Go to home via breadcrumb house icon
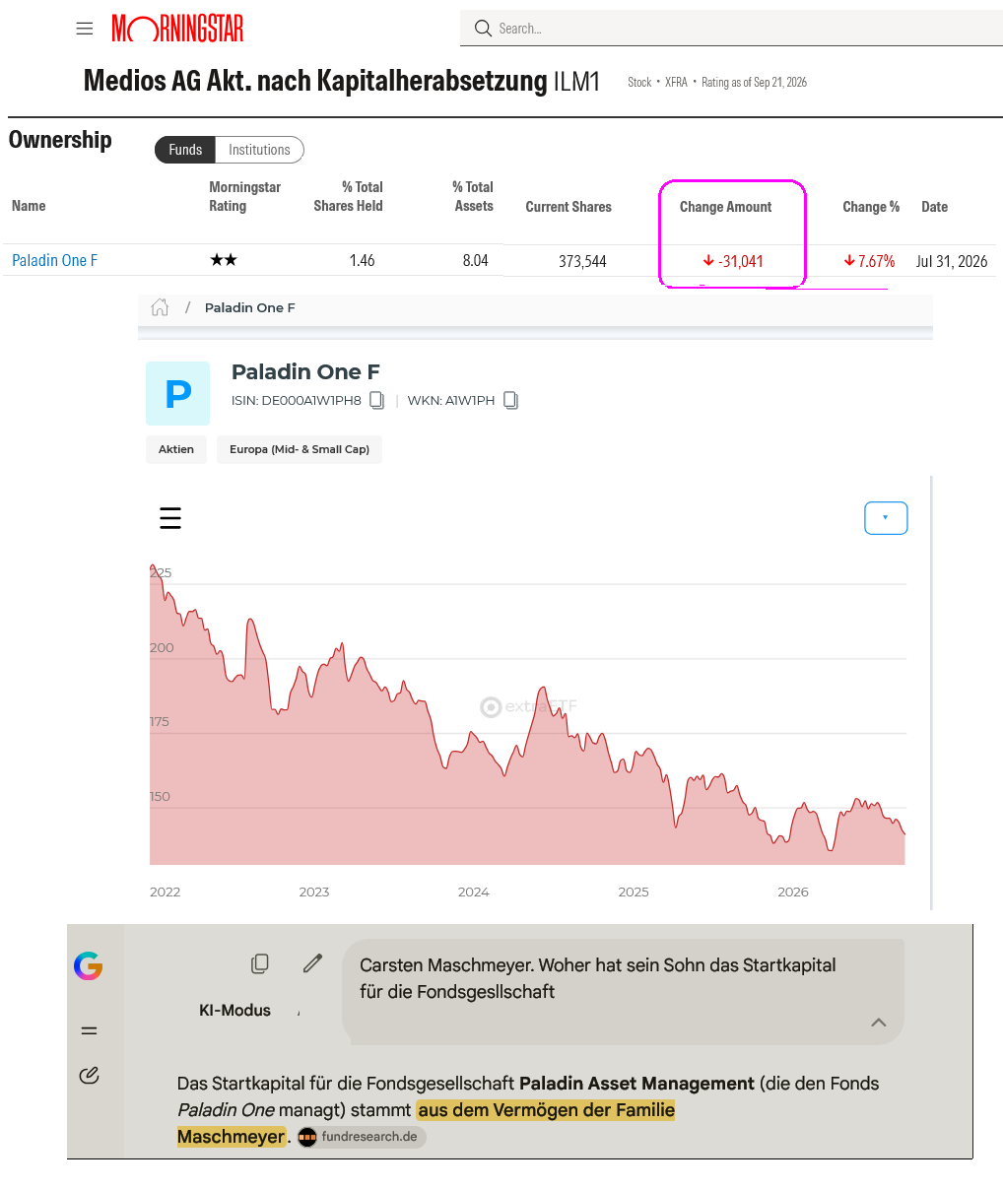The image size is (1003, 1190). 160,307
